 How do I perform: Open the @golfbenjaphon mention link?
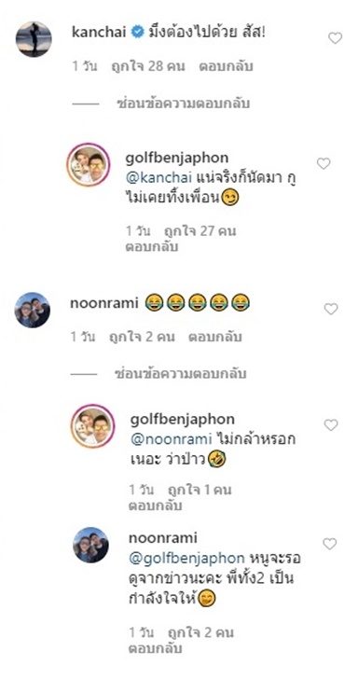coord(187,558)
